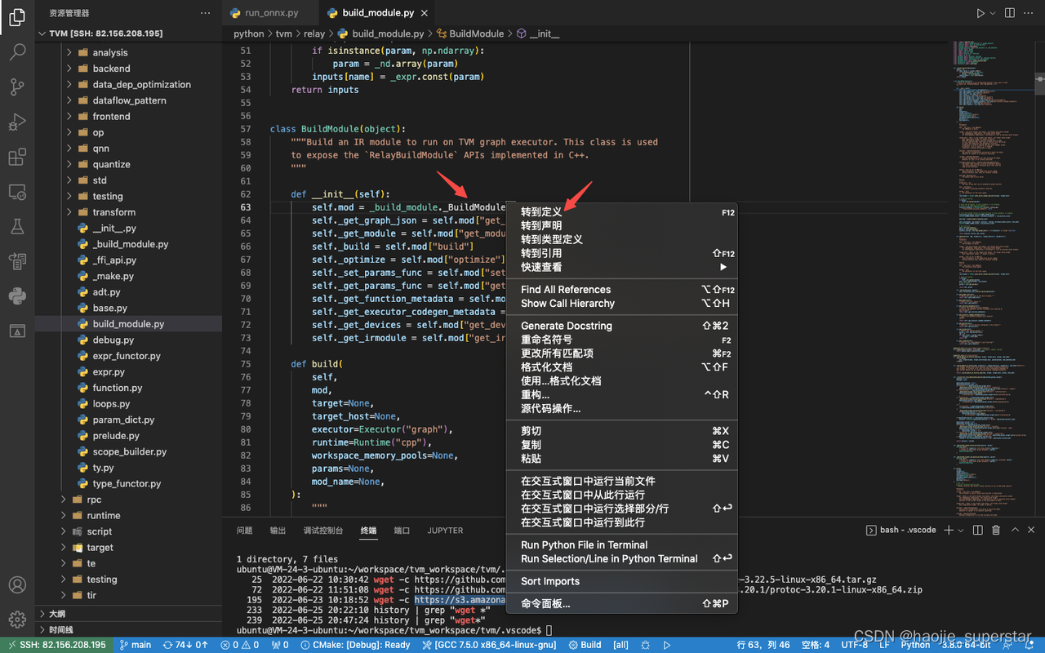The image size is (1045, 653).
Task: Create a new terminal with plus icon
Action: (949, 530)
